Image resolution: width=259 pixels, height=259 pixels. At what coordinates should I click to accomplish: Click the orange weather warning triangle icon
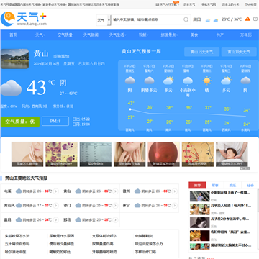click(x=247, y=19)
